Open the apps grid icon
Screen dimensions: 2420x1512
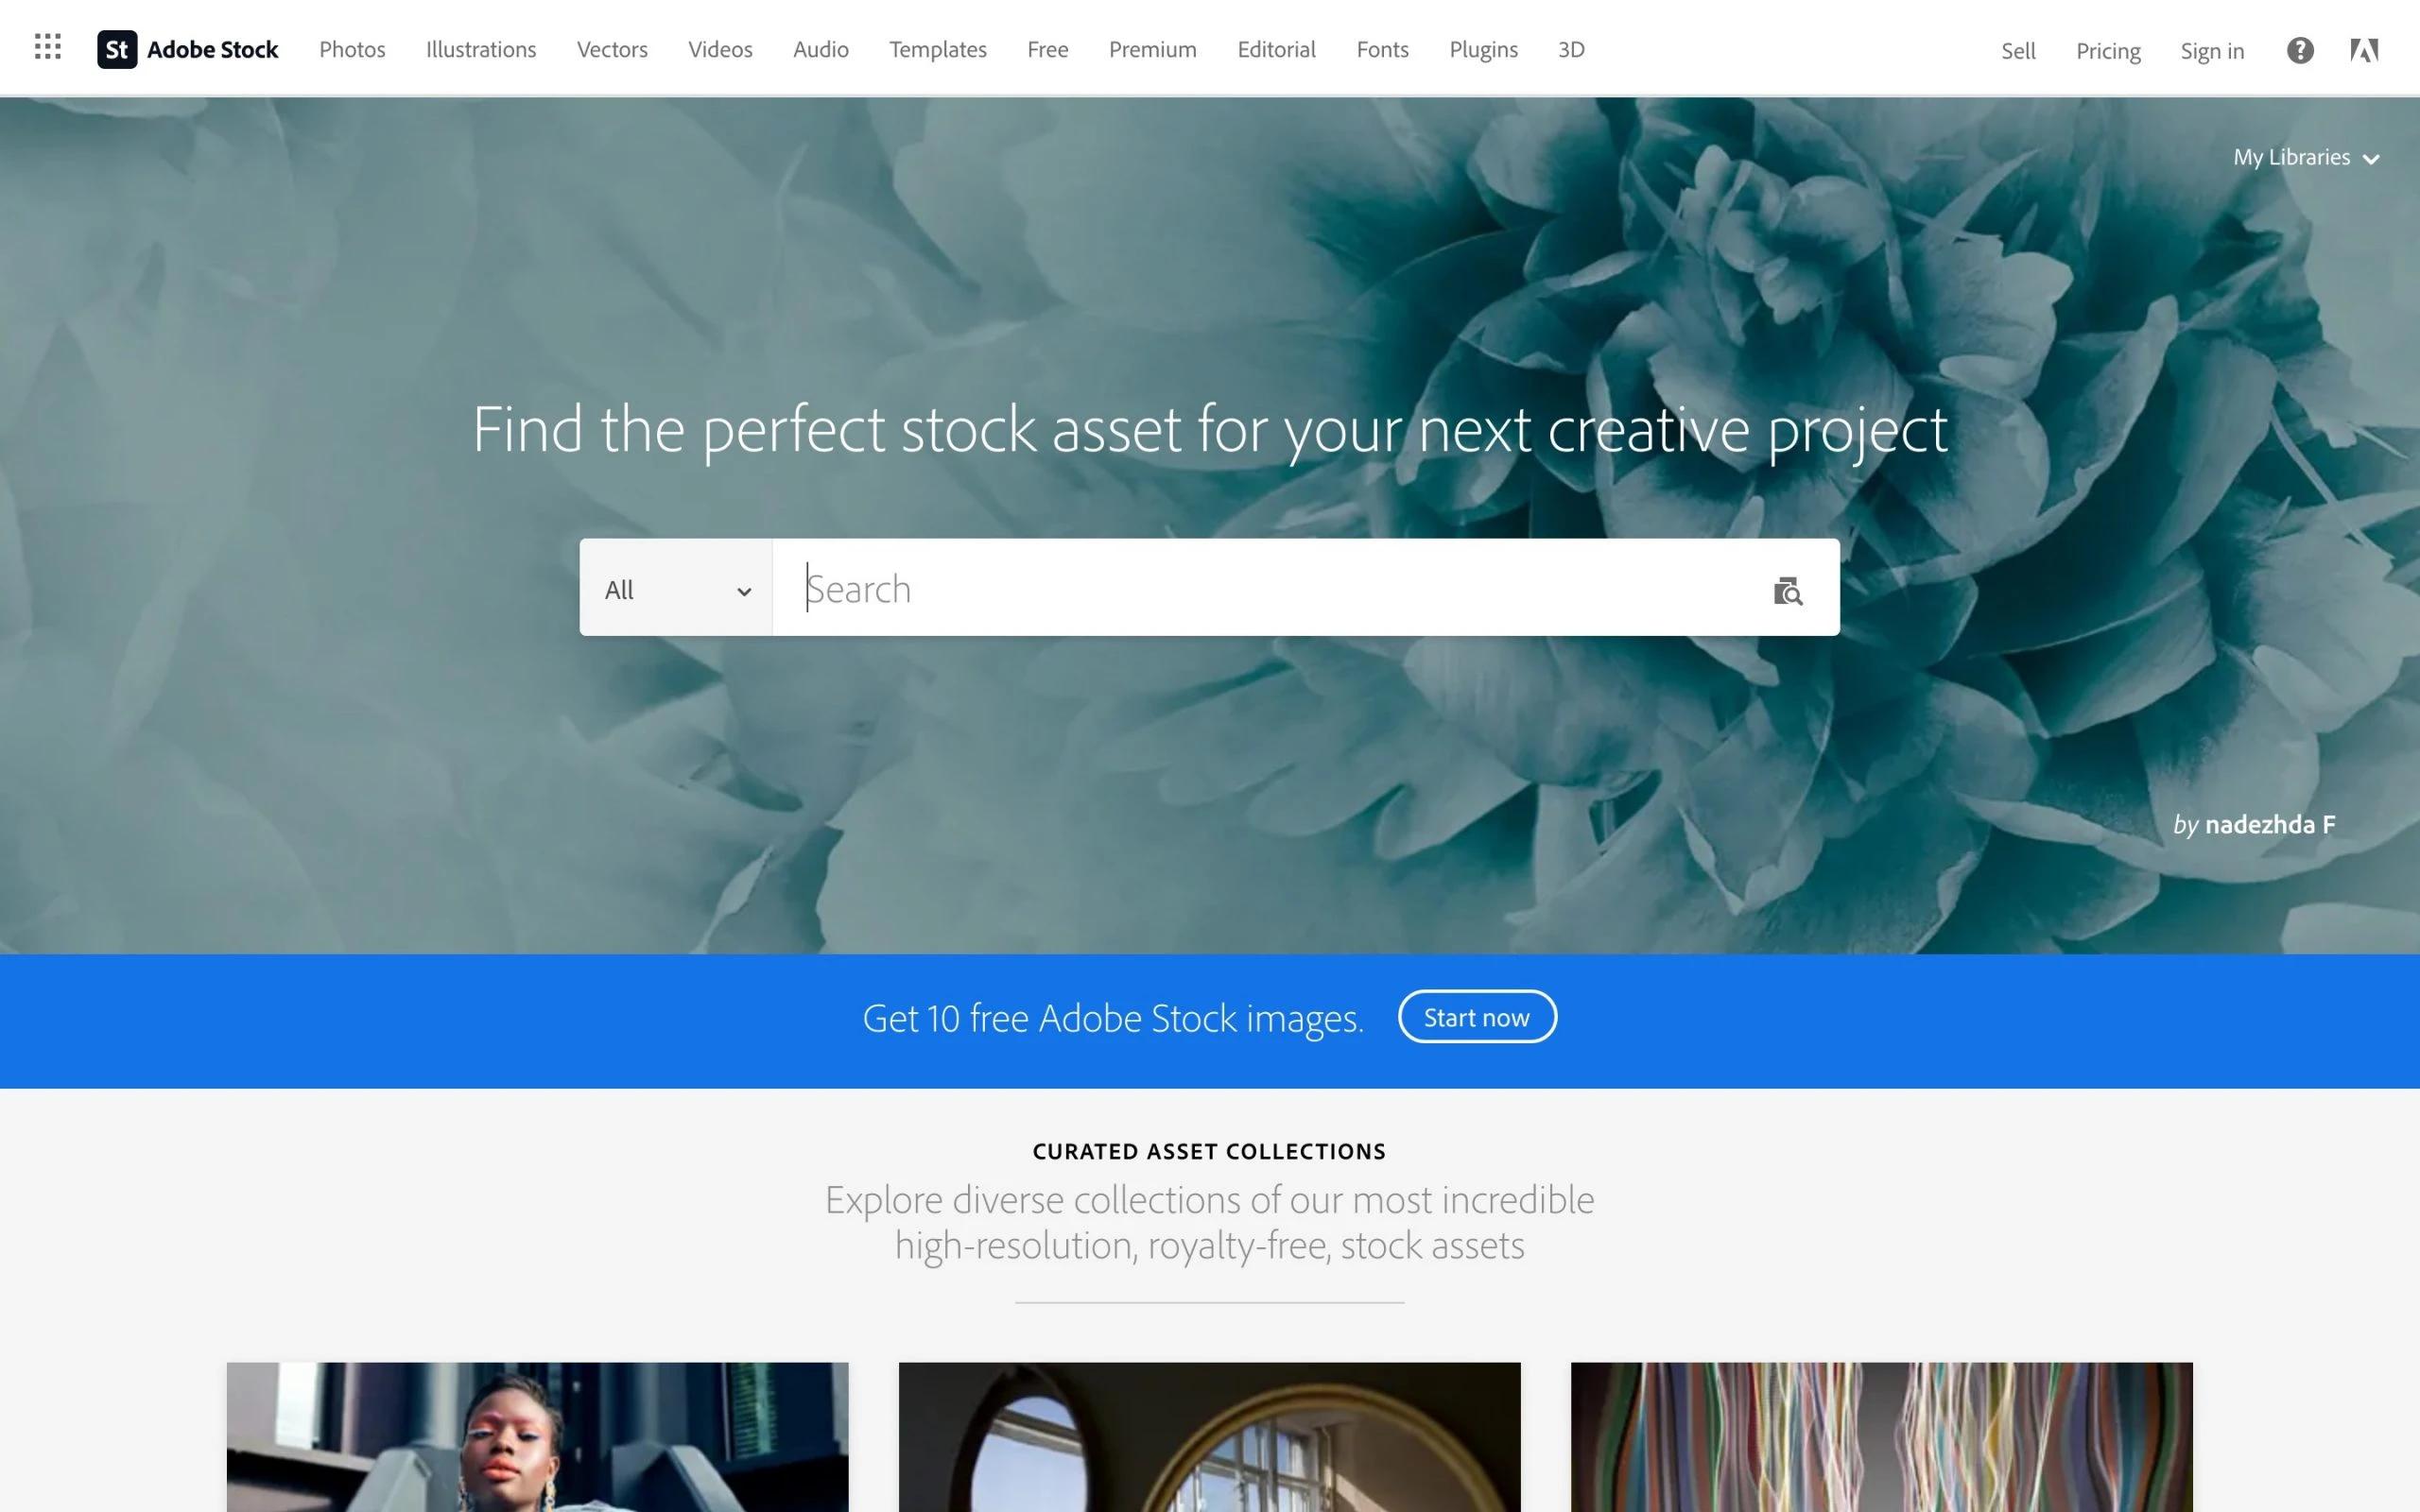click(x=47, y=46)
